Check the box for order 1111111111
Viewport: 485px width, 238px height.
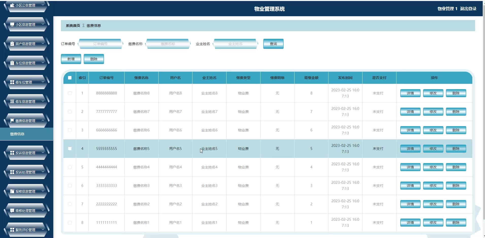click(70, 223)
